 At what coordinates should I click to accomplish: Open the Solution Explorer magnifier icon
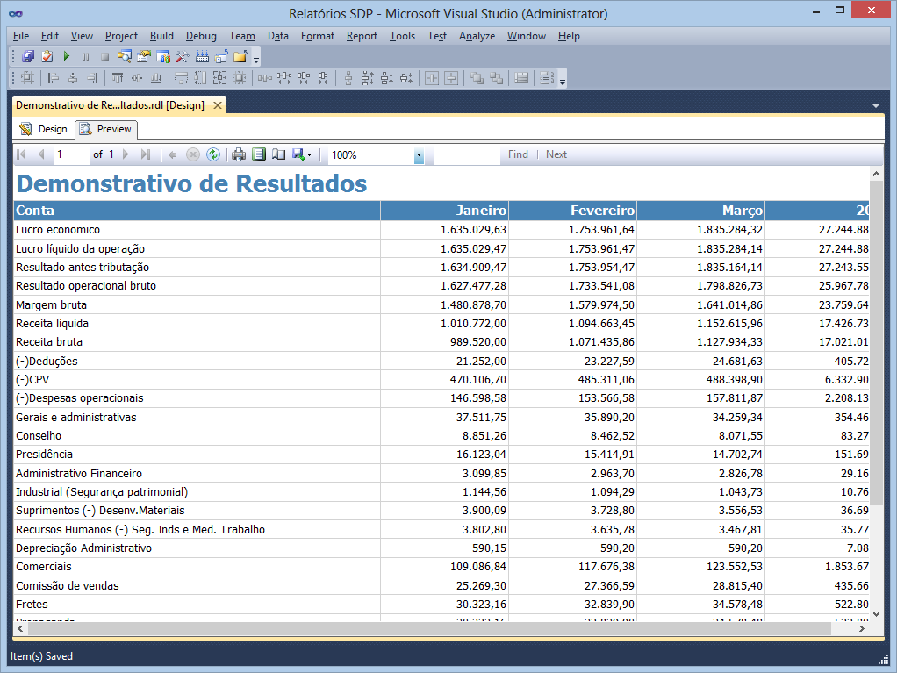(x=124, y=57)
